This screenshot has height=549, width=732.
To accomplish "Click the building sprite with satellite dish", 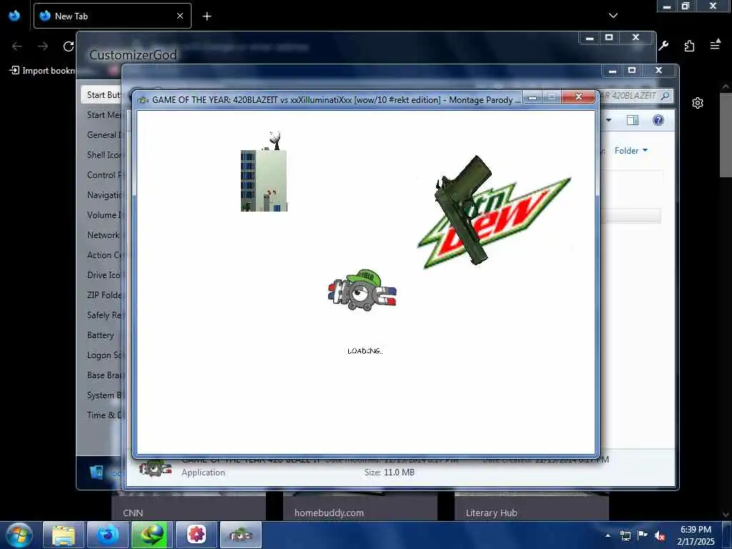I will pyautogui.click(x=264, y=172).
